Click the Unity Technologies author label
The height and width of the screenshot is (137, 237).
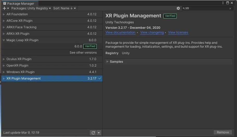click(120, 22)
